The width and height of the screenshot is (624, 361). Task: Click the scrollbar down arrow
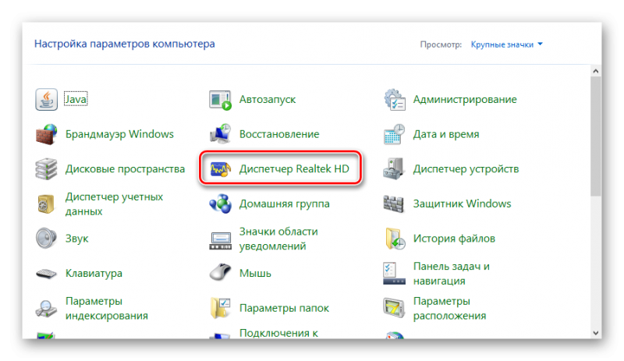click(x=596, y=333)
